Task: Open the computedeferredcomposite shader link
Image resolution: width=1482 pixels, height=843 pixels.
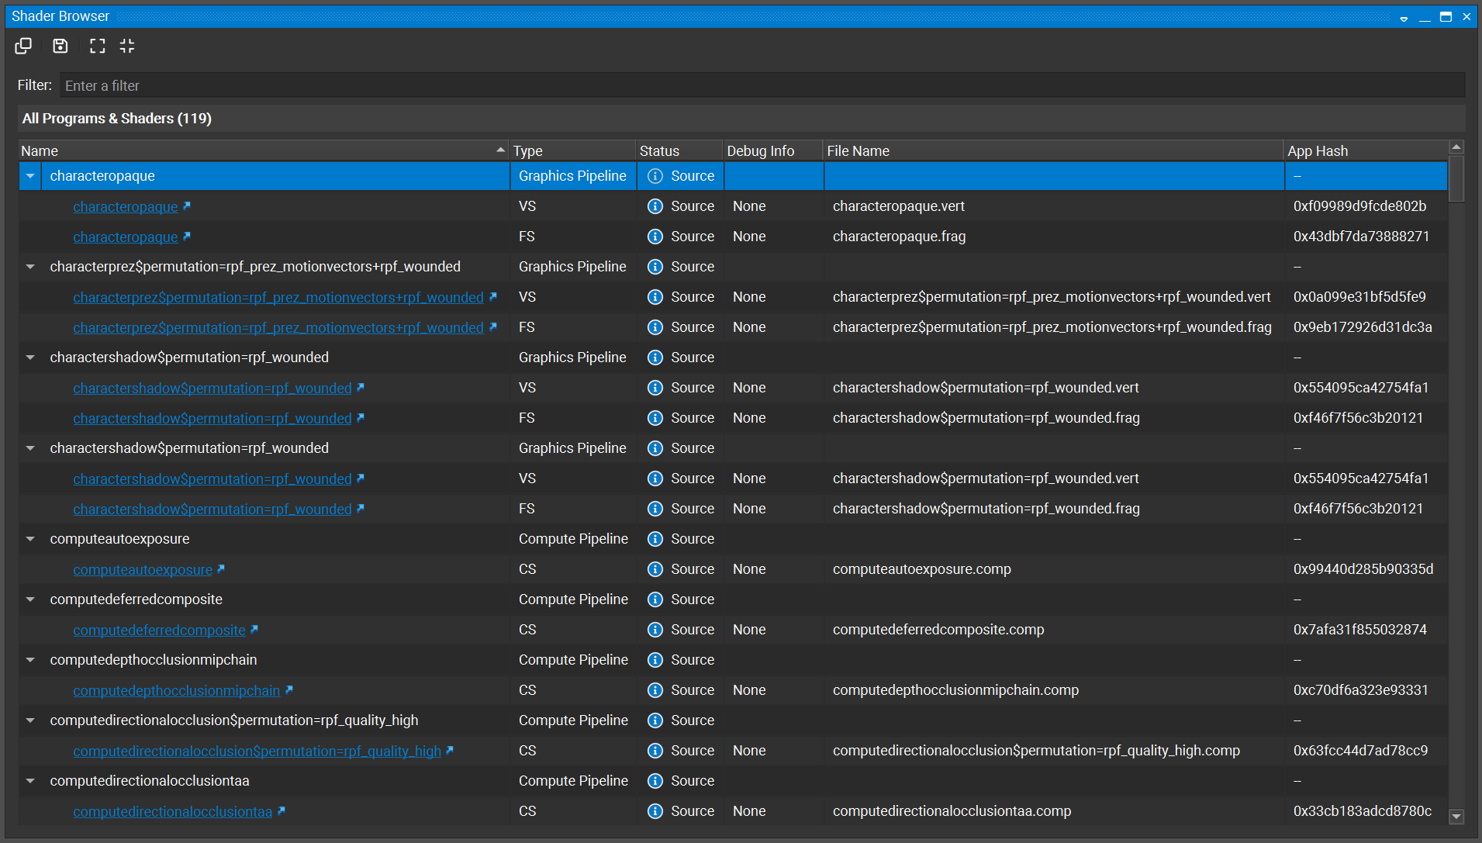Action: [x=159, y=630]
